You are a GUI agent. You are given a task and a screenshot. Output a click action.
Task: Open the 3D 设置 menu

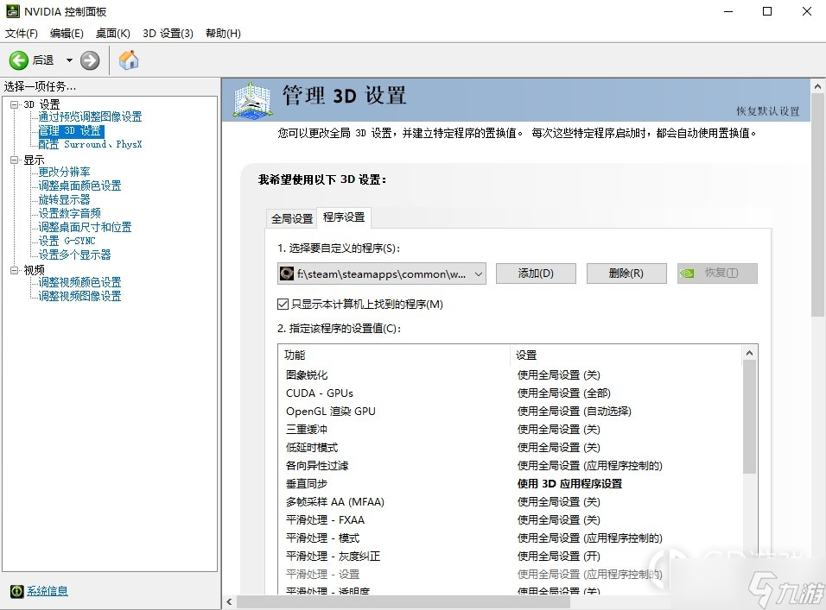[168, 33]
